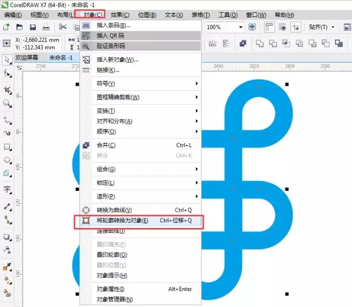This screenshot has width=352, height=307.
Task: Click the X position input field
Action: pyautogui.click(x=42, y=40)
